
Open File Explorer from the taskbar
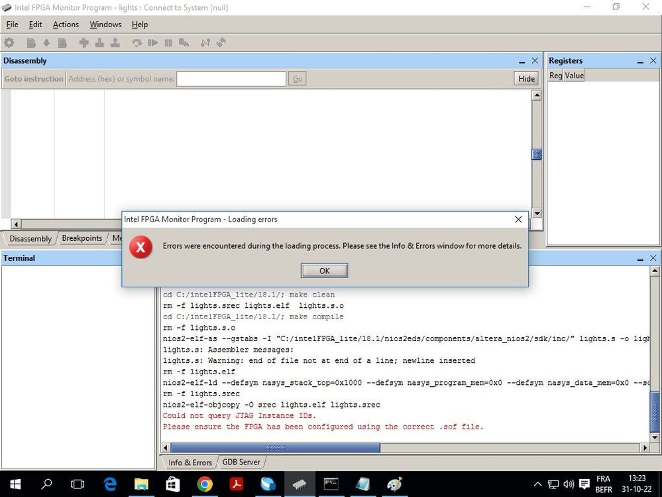141,484
